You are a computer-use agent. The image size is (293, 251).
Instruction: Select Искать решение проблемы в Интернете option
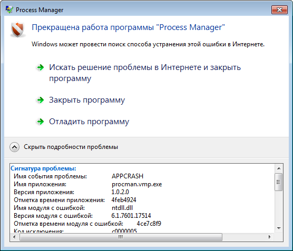click(x=145, y=73)
